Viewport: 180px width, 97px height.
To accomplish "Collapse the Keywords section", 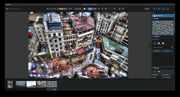I will 153,39.
